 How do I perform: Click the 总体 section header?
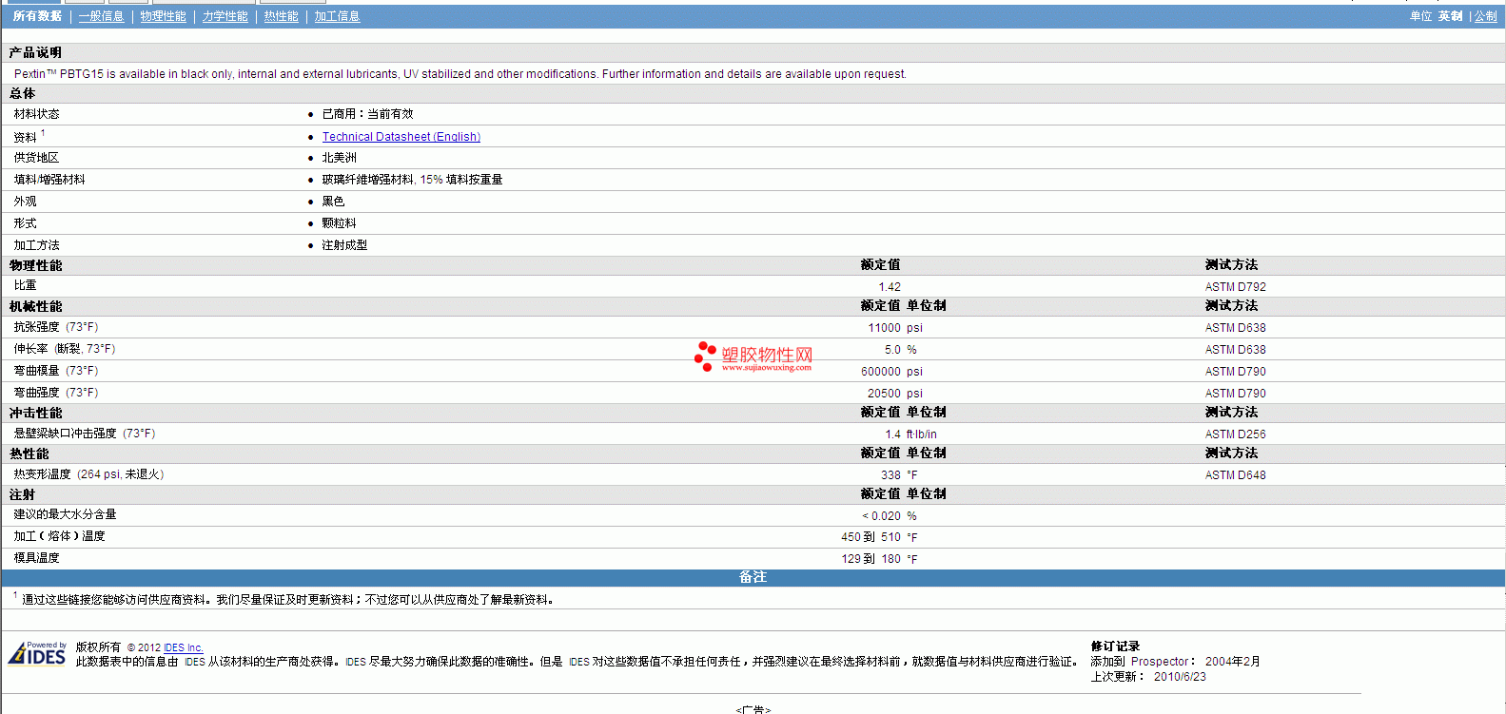[x=22, y=93]
